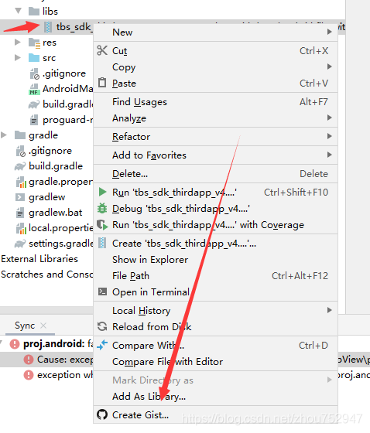Click the settings.gradle elephant icon
The height and width of the screenshot is (433, 370).
pyautogui.click(x=20, y=244)
